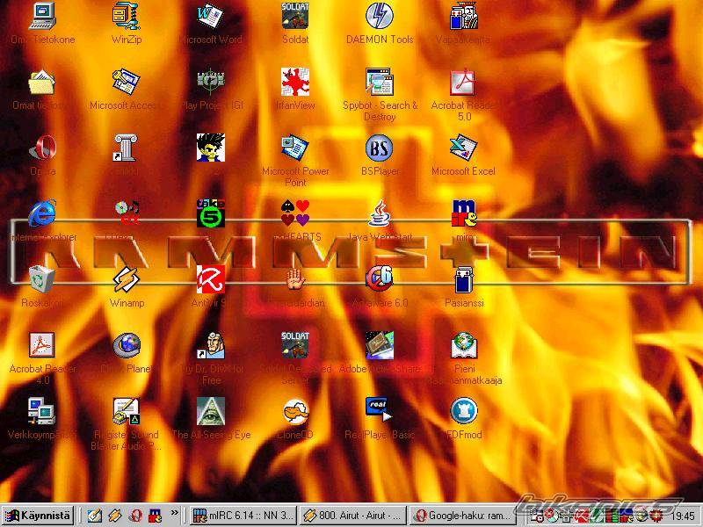
Task: Launch Winamp from the quick launch bar
Action: point(115,516)
